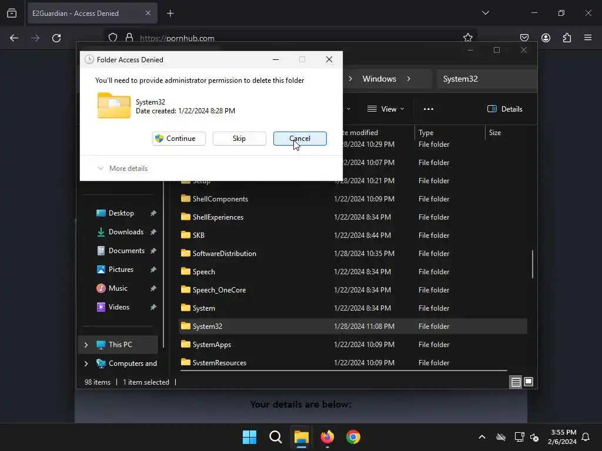Click the Explorer vertical scrollbar thumb
Viewport: 602px width, 451px height.
point(533,264)
